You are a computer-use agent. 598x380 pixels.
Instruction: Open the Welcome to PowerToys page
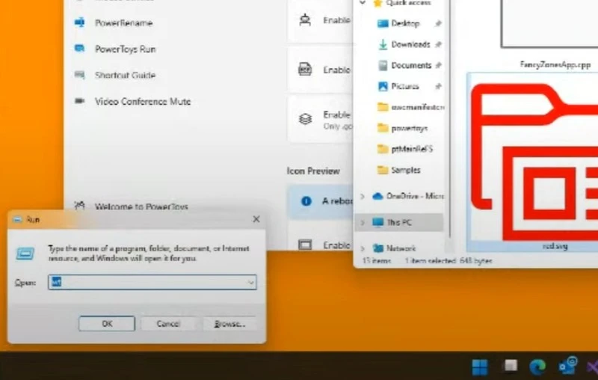point(141,206)
